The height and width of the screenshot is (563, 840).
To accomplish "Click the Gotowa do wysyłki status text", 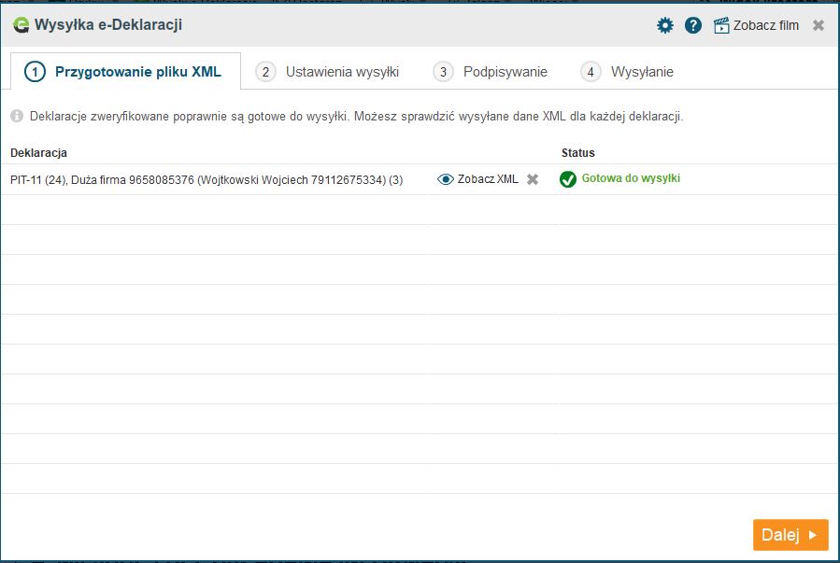I will coord(631,178).
